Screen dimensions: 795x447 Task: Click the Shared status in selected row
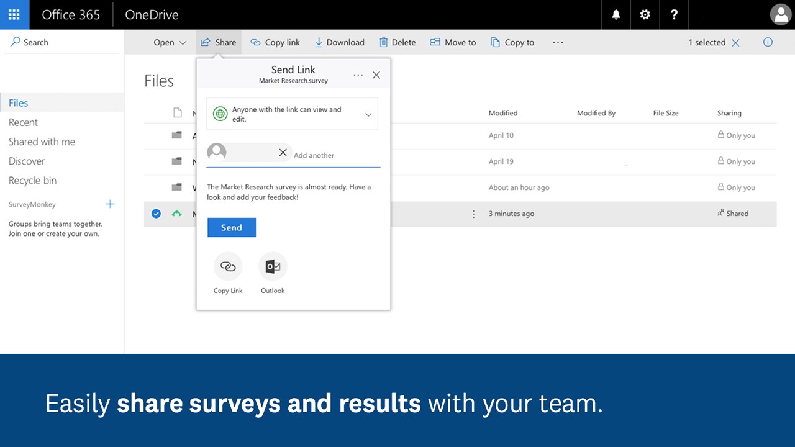[733, 213]
